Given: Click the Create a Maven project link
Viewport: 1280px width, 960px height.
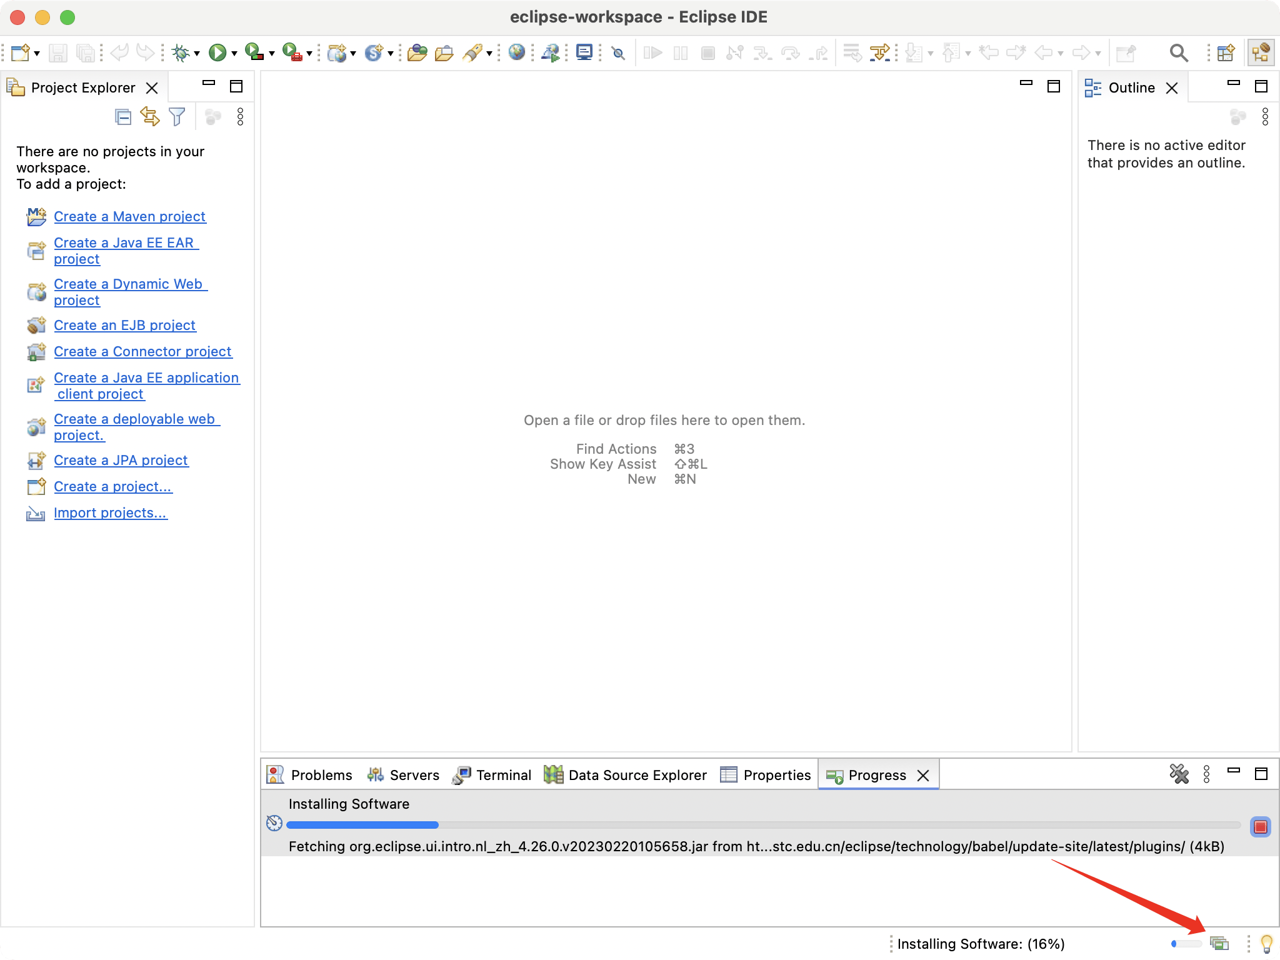Looking at the screenshot, I should (129, 216).
